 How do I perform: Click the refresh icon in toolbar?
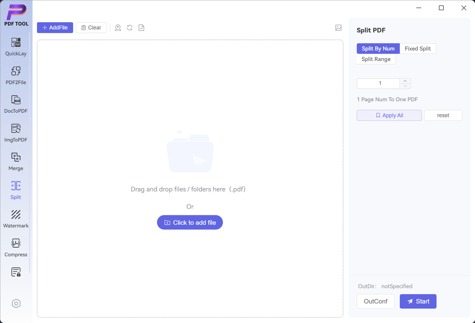tap(130, 28)
